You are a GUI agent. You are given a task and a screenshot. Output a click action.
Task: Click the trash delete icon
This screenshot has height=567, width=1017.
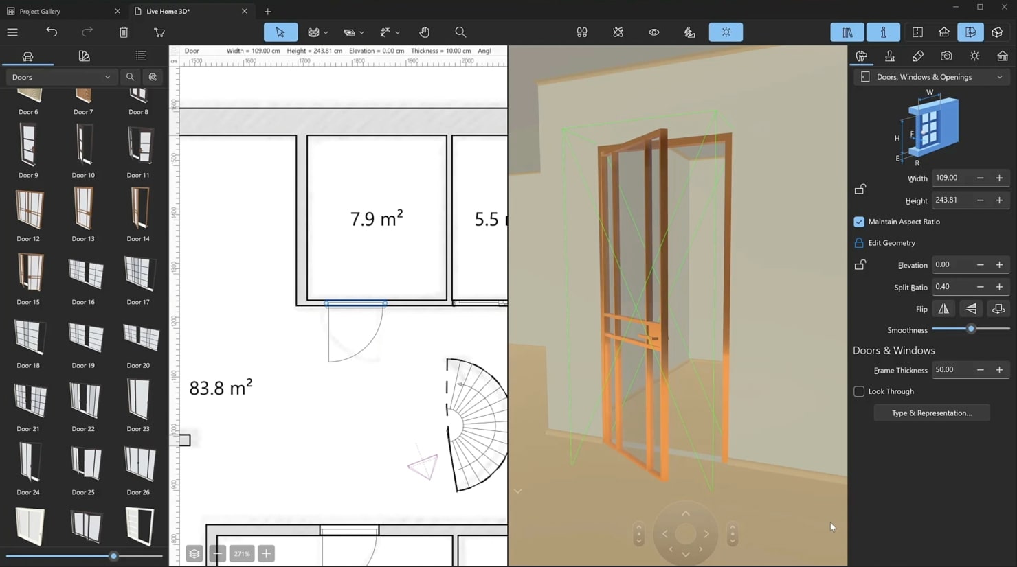click(124, 32)
